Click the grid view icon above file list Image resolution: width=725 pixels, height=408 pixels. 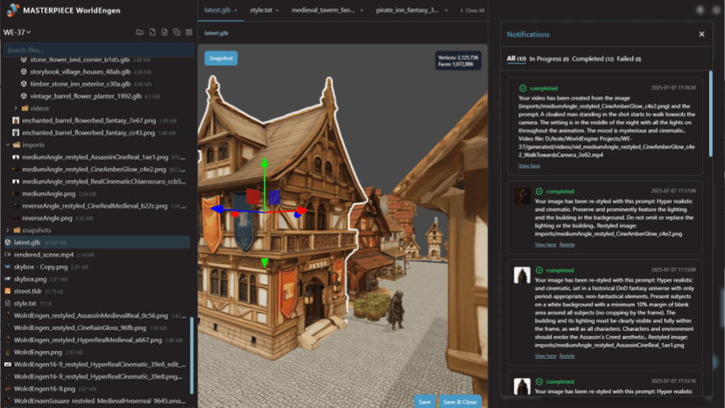(188, 32)
